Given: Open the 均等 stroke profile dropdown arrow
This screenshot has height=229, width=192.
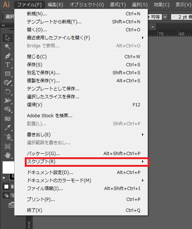Looking at the screenshot, I should [x=165, y=17].
